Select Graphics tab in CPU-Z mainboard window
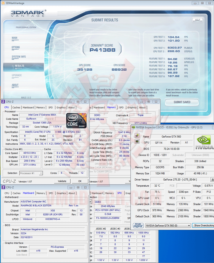The height and width of the screenshot is (263, 214). (61, 193)
